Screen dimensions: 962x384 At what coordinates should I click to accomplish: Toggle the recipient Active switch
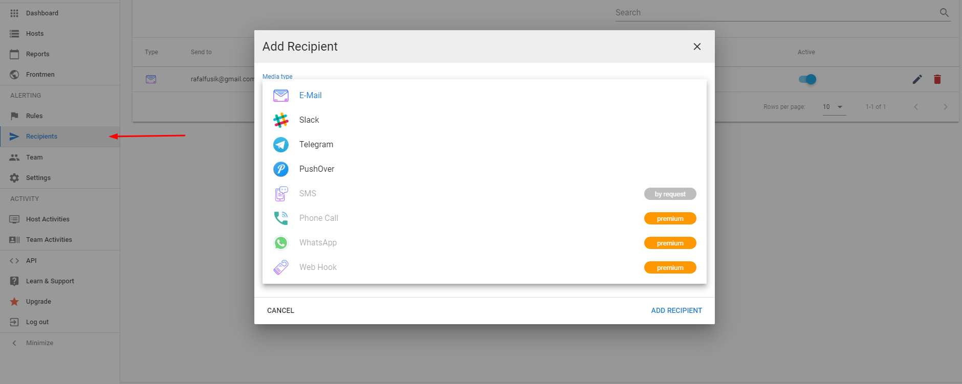click(807, 79)
